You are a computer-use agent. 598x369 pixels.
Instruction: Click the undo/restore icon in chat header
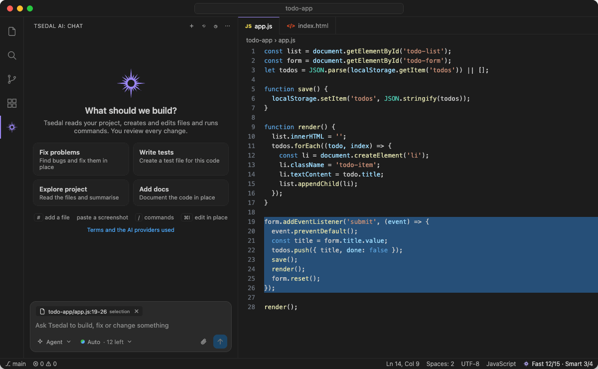click(x=203, y=26)
